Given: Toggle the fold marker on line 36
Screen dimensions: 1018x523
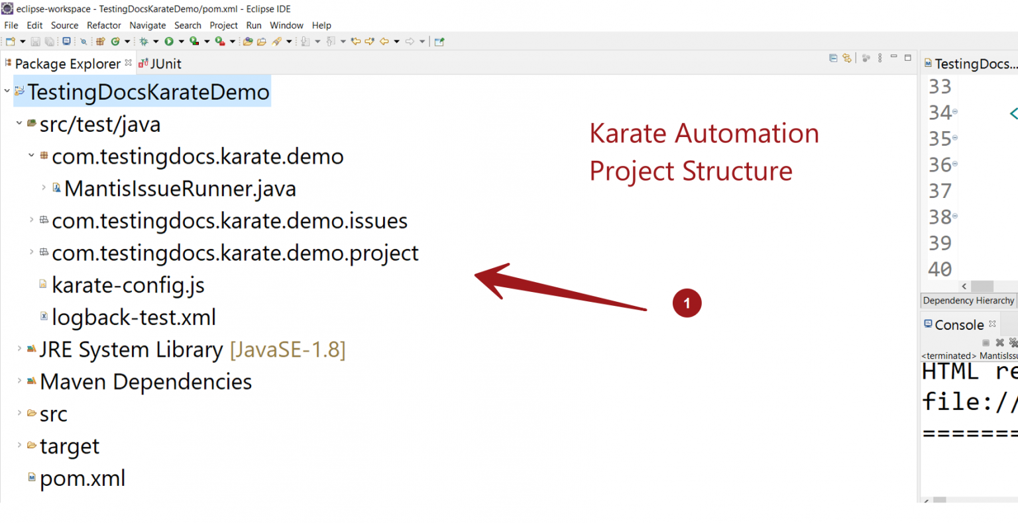Looking at the screenshot, I should pos(955,164).
